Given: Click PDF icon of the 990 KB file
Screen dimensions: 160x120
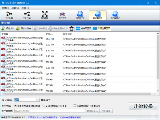Looking at the screenshot, I should (x=4, y=74).
